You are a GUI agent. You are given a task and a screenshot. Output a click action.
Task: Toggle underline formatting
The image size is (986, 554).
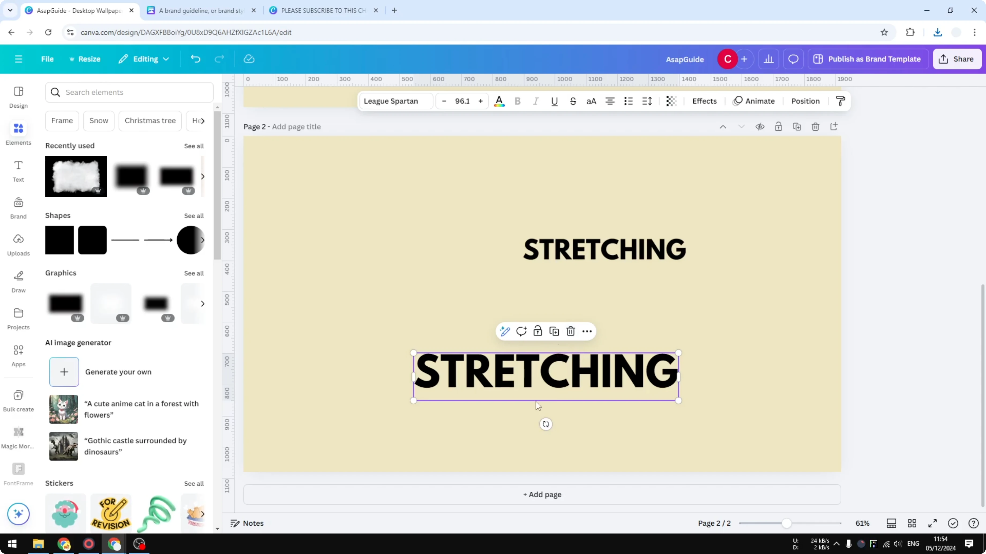(x=554, y=101)
